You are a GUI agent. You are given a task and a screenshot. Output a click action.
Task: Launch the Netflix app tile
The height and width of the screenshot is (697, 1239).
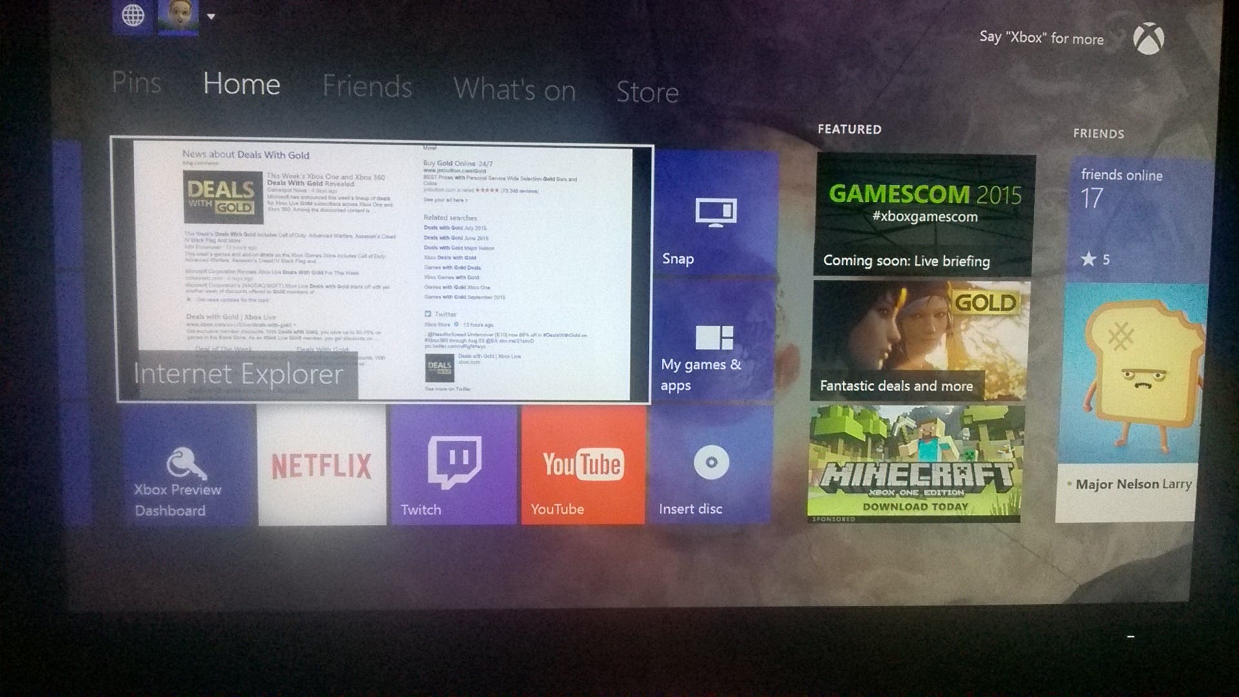[x=322, y=466]
